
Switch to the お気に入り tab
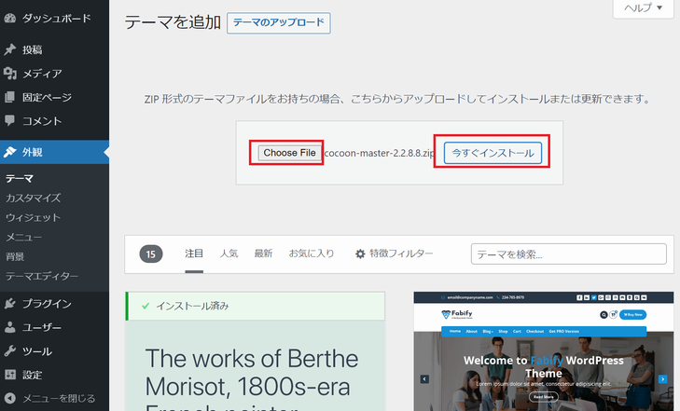(312, 253)
